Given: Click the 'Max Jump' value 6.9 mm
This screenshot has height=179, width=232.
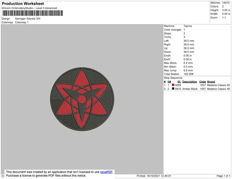Looking at the screenshot, I should 188,70.
